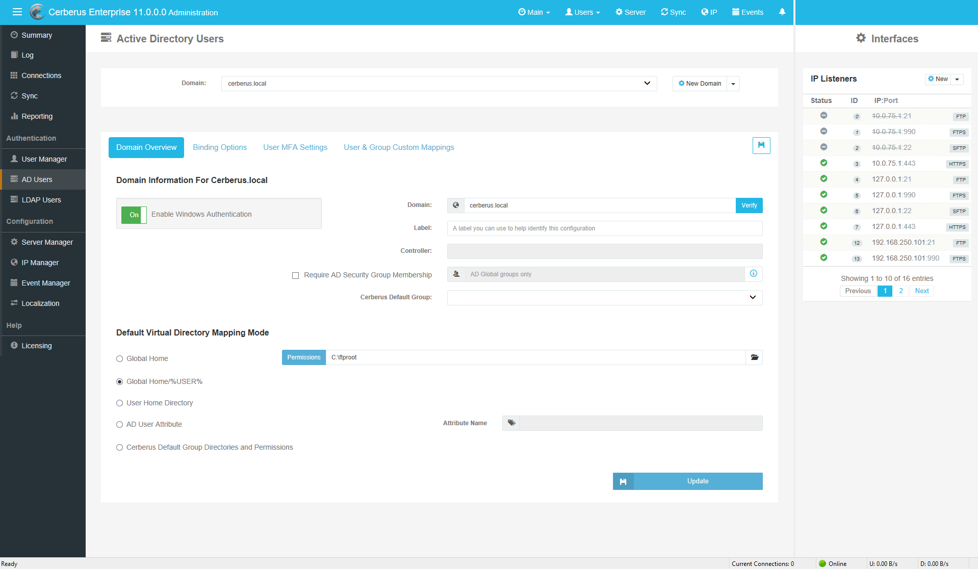Screen dimensions: 978x569
Task: Open the IP menu in top bar
Action: coord(709,12)
